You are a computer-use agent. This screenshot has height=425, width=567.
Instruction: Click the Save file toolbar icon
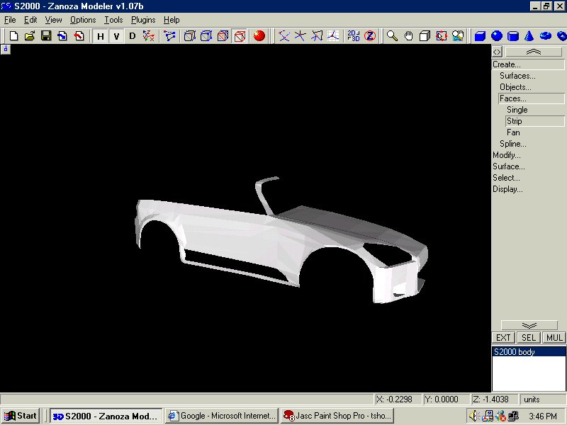(46, 36)
